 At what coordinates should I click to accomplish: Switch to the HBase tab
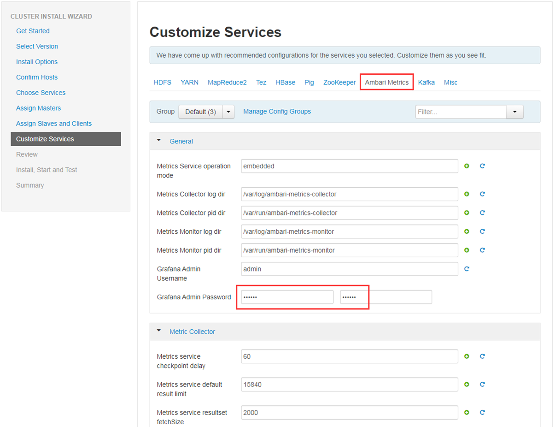click(286, 83)
